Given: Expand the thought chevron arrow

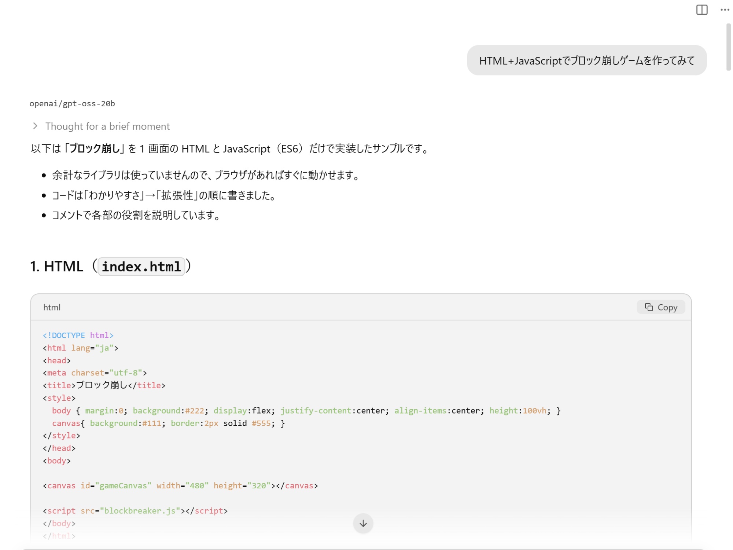Looking at the screenshot, I should coord(35,126).
